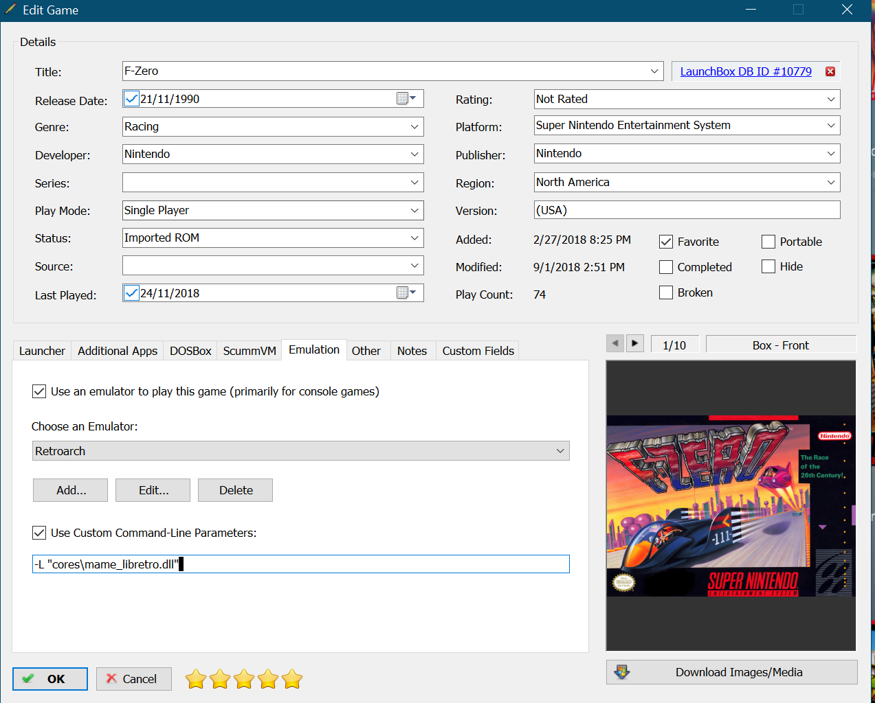The image size is (875, 703).
Task: Open the Publisher dropdown
Action: coord(831,154)
